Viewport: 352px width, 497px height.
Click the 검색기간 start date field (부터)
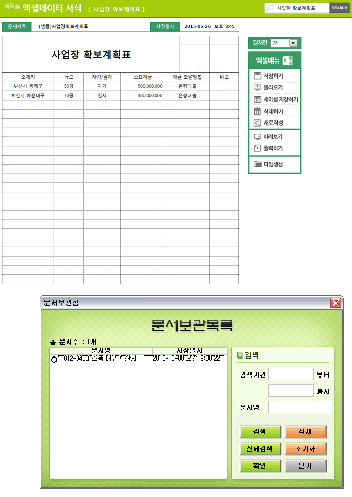(291, 374)
